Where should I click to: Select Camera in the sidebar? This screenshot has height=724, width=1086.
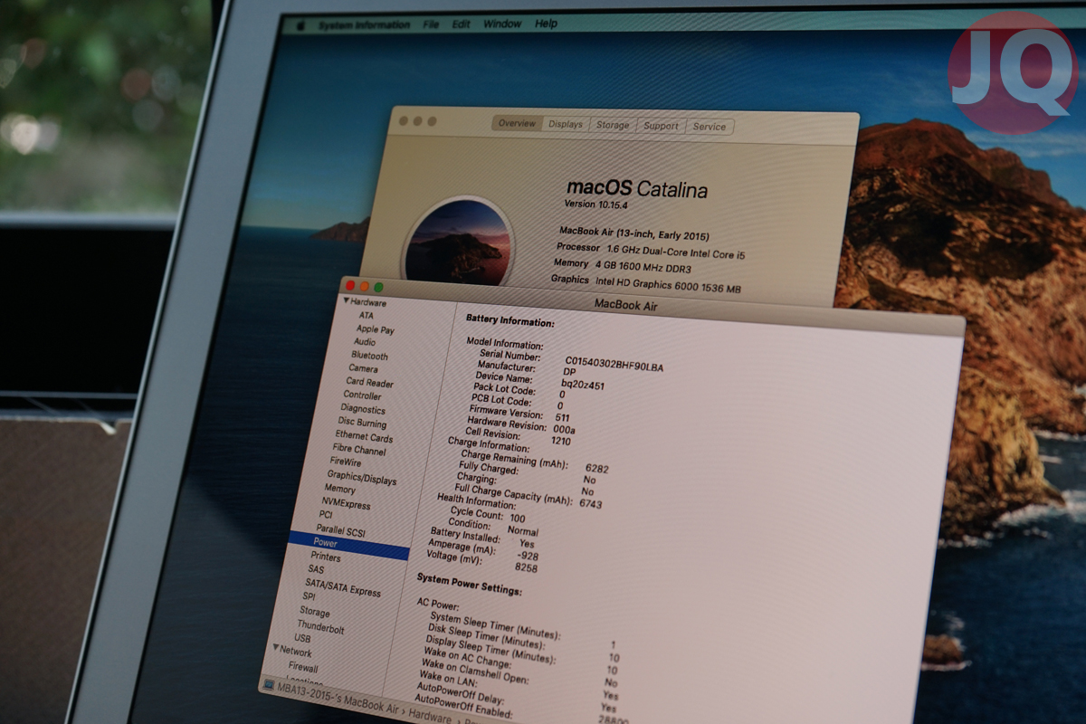[x=363, y=368]
